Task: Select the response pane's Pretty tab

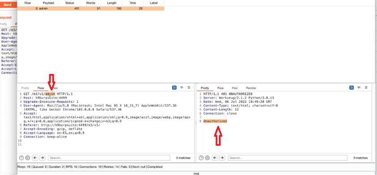Action: [205, 88]
